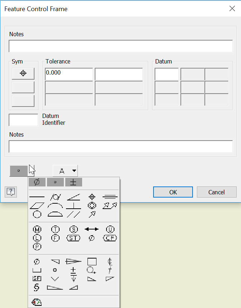
Task: Click inside the top Notes input field
Action: tap(120, 46)
